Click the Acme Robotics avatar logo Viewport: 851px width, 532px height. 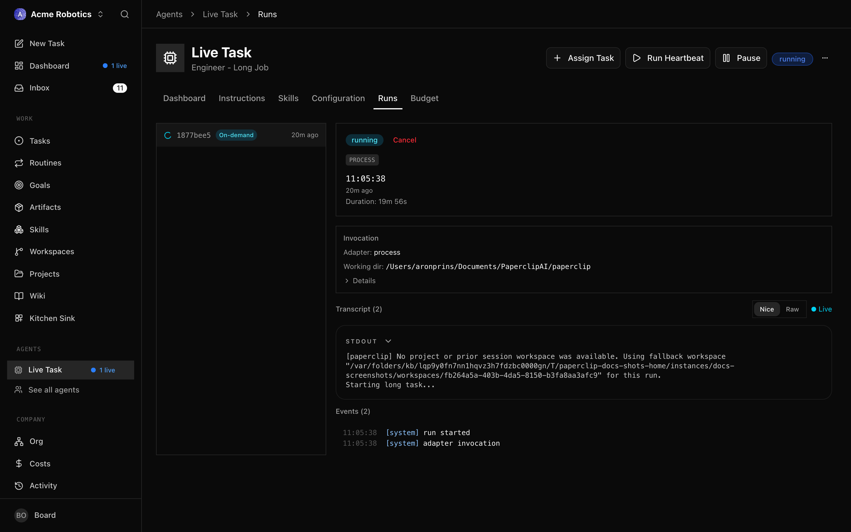click(20, 14)
